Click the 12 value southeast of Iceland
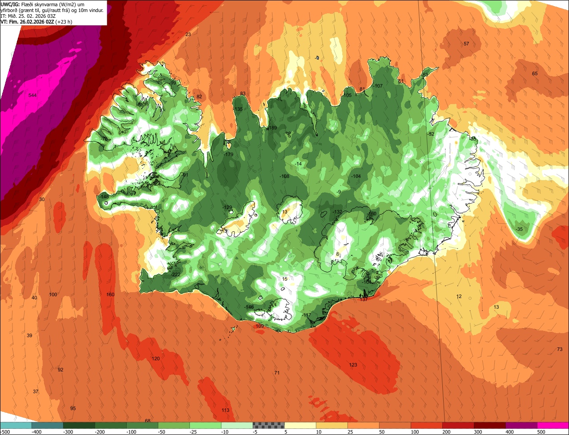Image resolution: width=569 pixels, height=435 pixels. 459,297
